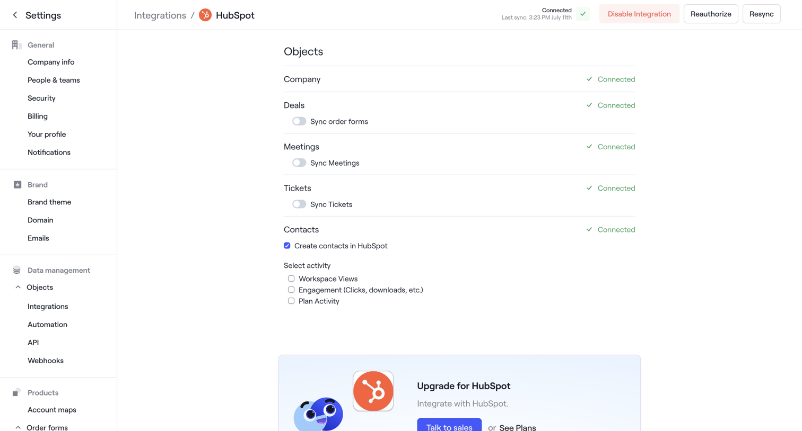Go to Domain settings
Viewport: 802px width, 431px height.
(40, 220)
